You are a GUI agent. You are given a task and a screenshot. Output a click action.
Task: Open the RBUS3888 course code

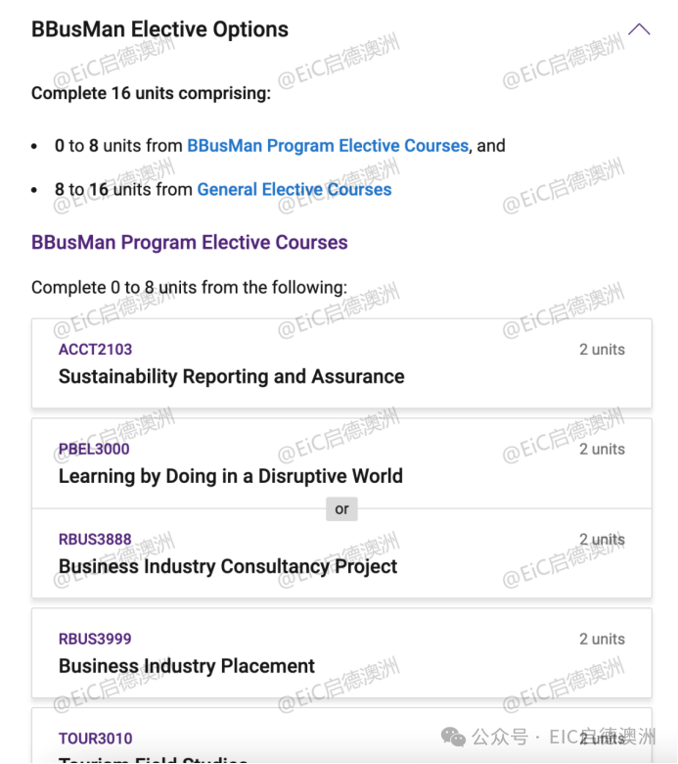click(x=95, y=540)
